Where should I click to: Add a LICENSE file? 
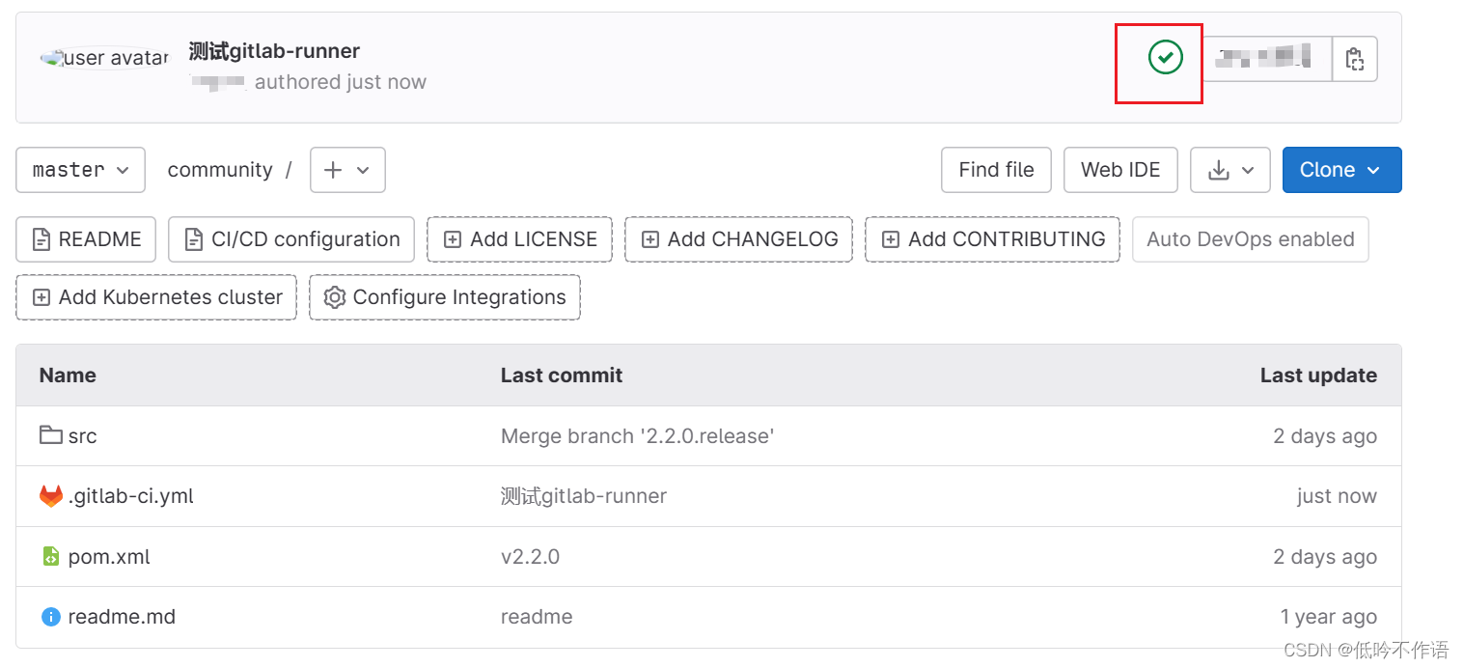[x=519, y=238]
